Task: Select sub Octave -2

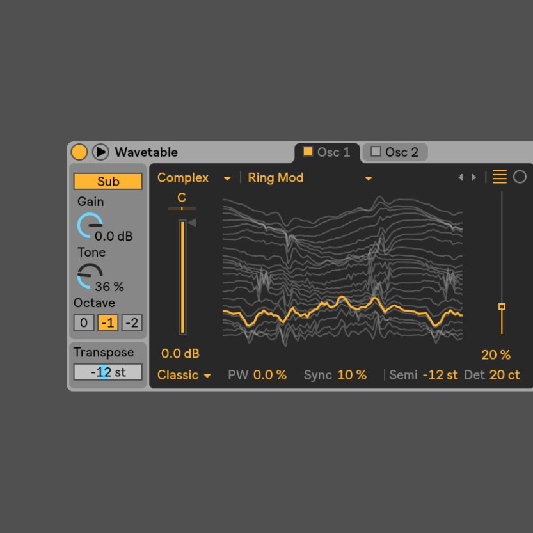Action: [132, 322]
